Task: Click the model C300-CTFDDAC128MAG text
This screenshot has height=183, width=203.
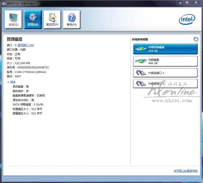Action: click(30, 72)
